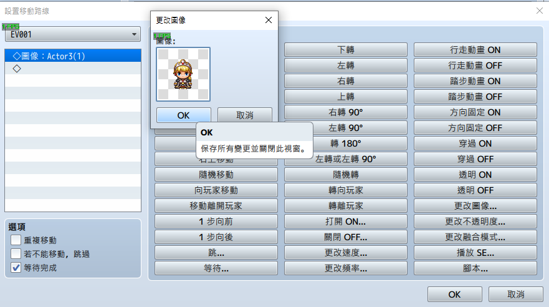Image resolution: width=549 pixels, height=307 pixels.
Task: Enable the 若不能移動，跳過 checkbox
Action: (x=16, y=254)
